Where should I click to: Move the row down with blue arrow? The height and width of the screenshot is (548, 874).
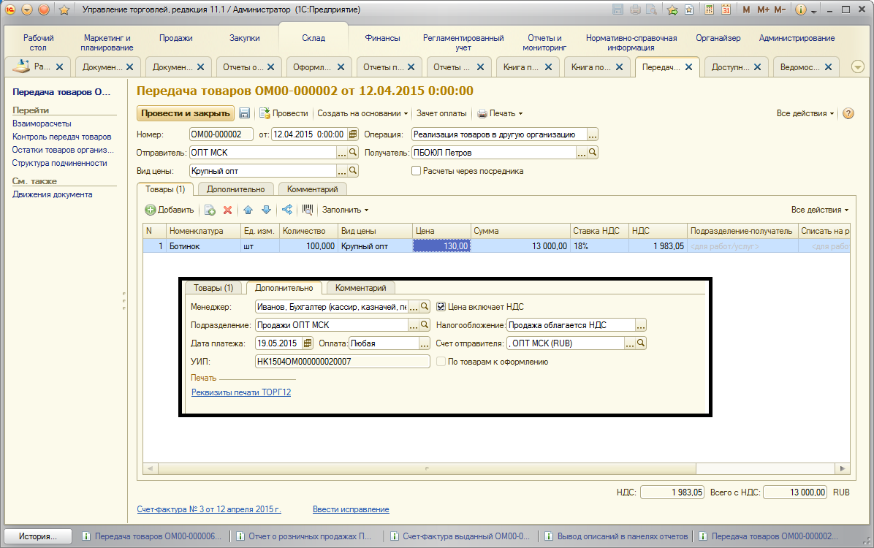[x=266, y=210]
